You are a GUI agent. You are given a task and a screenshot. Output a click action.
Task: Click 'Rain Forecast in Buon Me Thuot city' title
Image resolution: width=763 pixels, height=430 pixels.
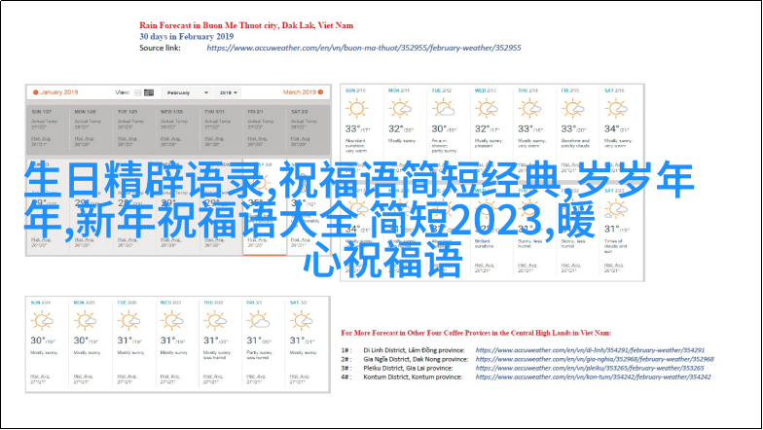(246, 25)
